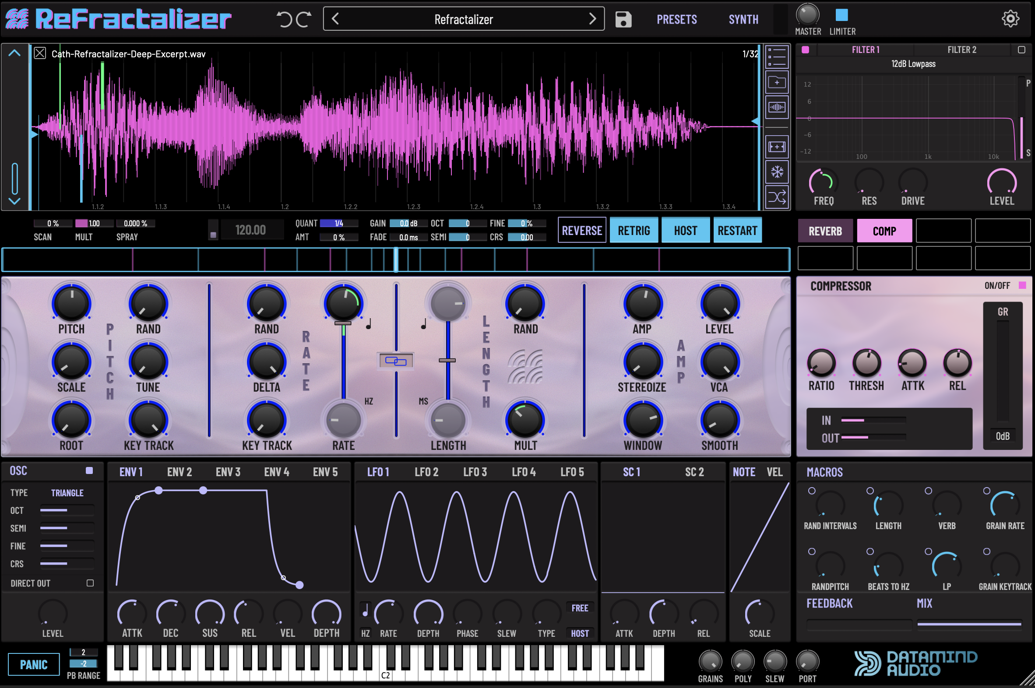Toggle Filter 1 enable square
Image resolution: width=1035 pixels, height=688 pixels.
[805, 49]
